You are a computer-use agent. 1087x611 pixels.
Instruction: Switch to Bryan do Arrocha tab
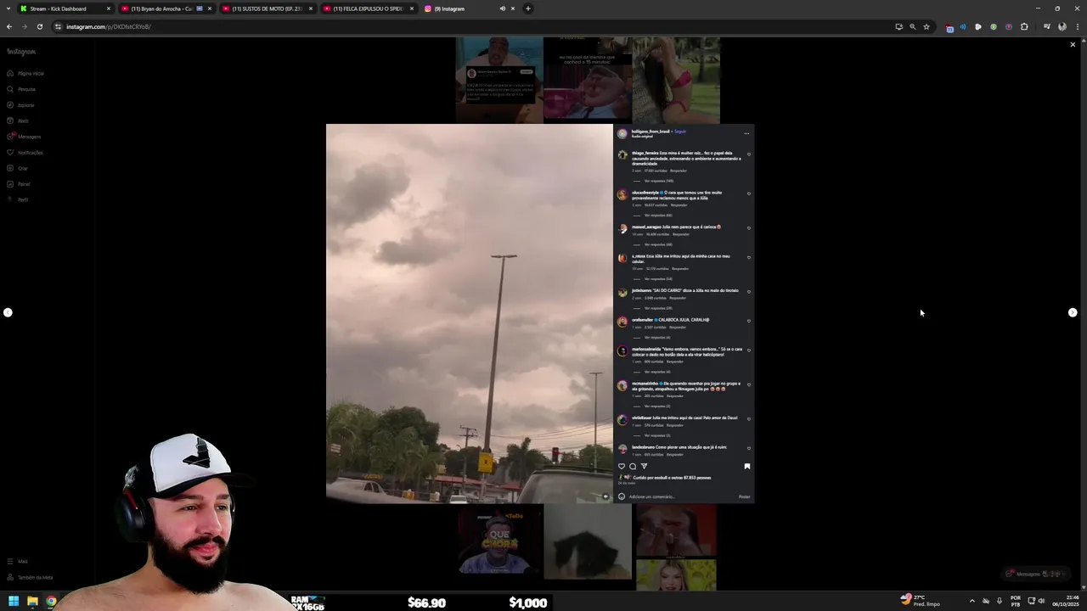166,8
